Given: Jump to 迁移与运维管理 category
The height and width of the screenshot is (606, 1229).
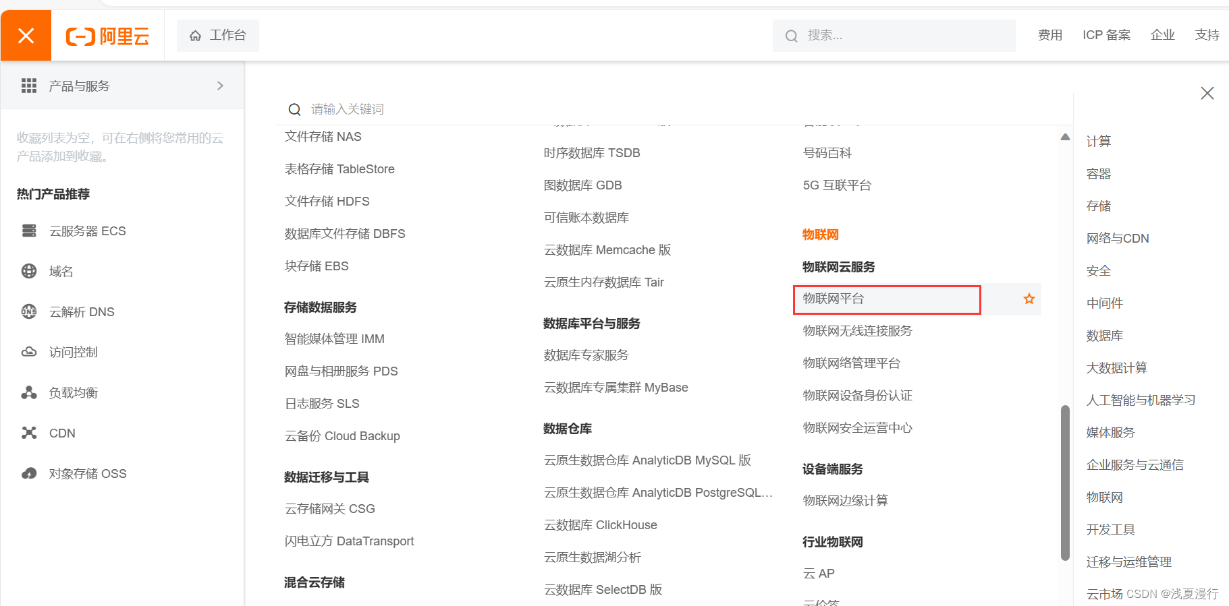Looking at the screenshot, I should pyautogui.click(x=1129, y=562).
